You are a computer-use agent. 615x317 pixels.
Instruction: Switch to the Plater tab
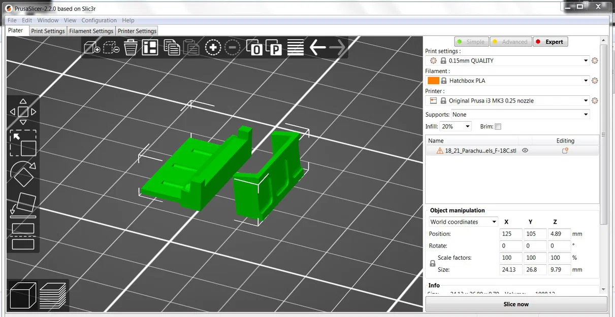click(16, 30)
